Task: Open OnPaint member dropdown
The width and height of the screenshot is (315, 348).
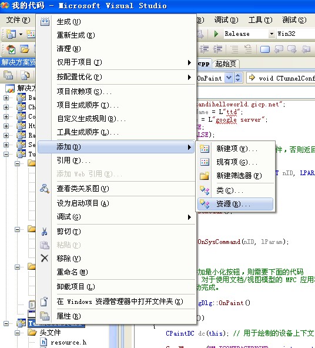Action: click(229, 78)
